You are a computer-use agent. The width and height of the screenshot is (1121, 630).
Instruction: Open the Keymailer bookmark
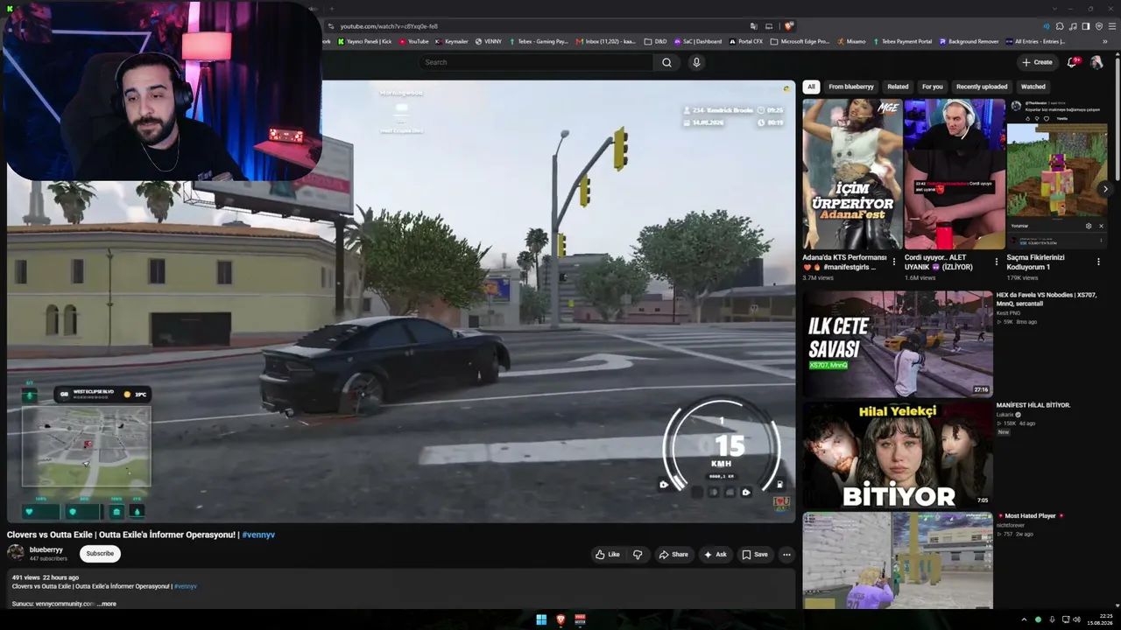tap(452, 41)
